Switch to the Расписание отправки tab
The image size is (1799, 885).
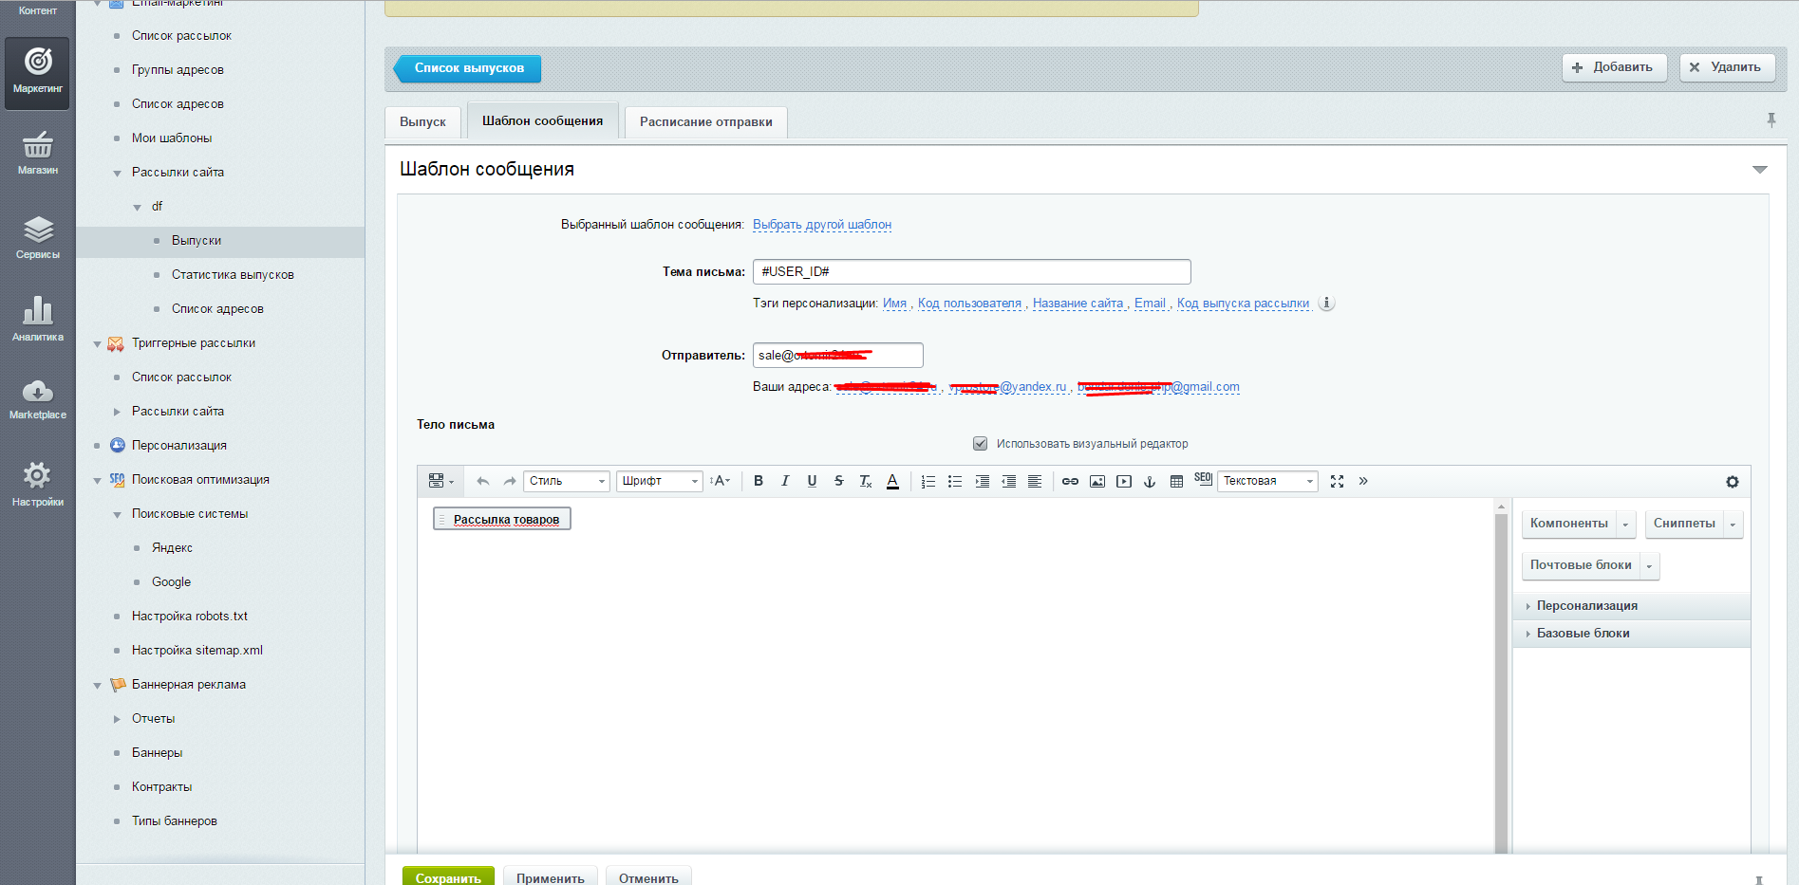pos(705,121)
